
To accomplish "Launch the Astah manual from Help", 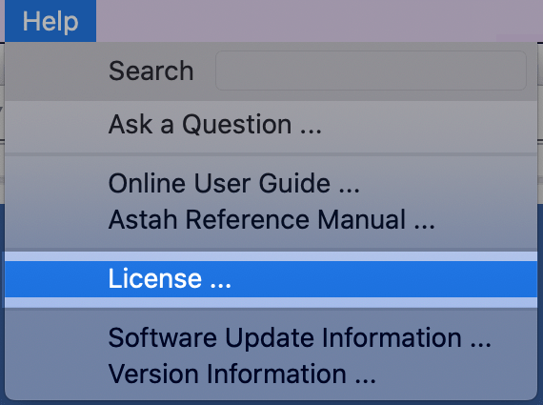I will click(x=271, y=219).
